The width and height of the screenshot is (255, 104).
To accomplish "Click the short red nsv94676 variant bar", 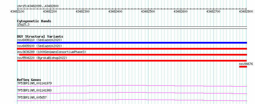I will pyautogui.click(x=243, y=67).
